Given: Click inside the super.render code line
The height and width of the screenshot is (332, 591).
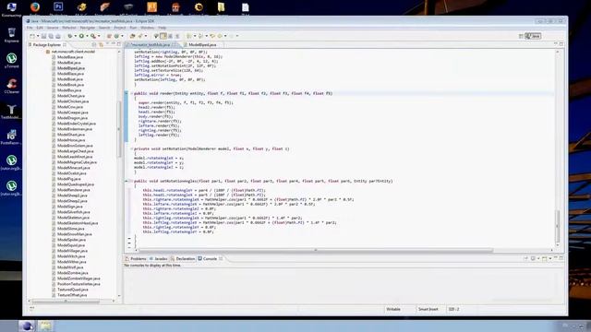Looking at the screenshot, I should 186,102.
